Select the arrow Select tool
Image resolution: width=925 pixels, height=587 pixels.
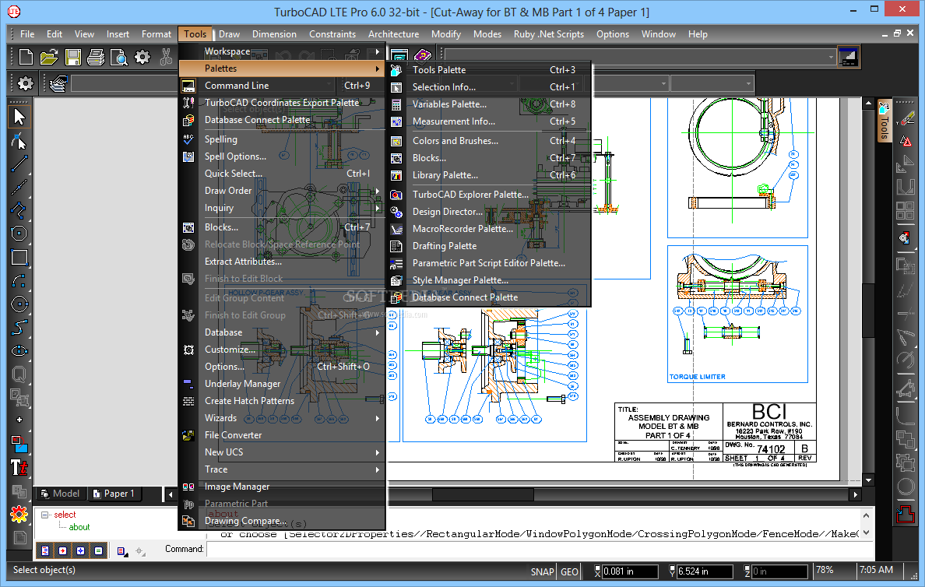[19, 117]
